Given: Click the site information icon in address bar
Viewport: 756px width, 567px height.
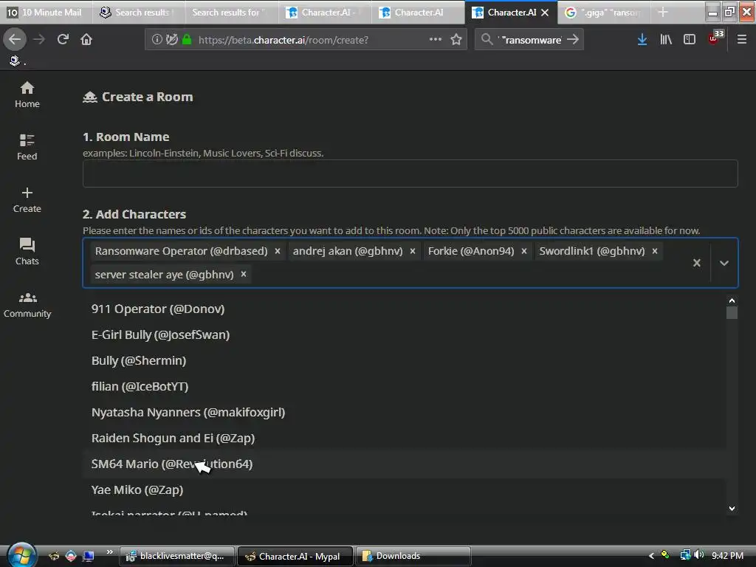Looking at the screenshot, I should click(x=157, y=40).
